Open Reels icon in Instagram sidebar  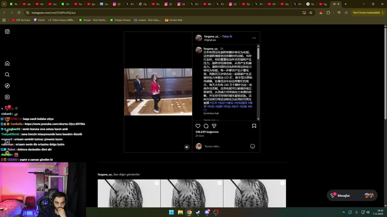[x=7, y=97]
